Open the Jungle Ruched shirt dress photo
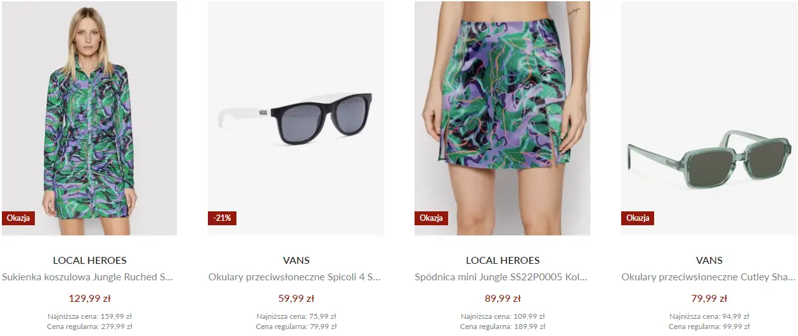This screenshot has height=336, width=798. coord(89,118)
